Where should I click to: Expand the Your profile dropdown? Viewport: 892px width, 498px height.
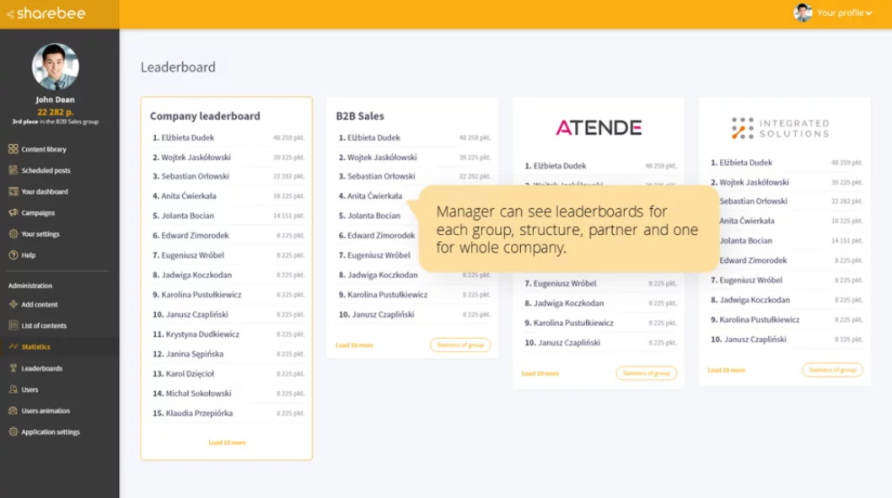(843, 13)
